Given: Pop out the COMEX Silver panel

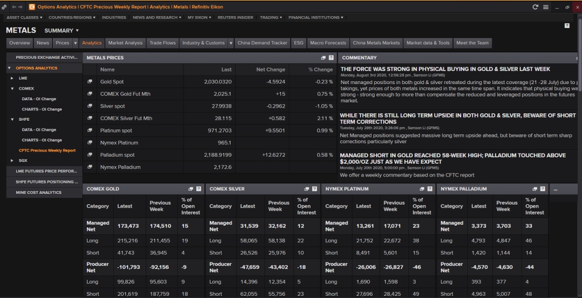Looking at the screenshot, I should click(307, 189).
